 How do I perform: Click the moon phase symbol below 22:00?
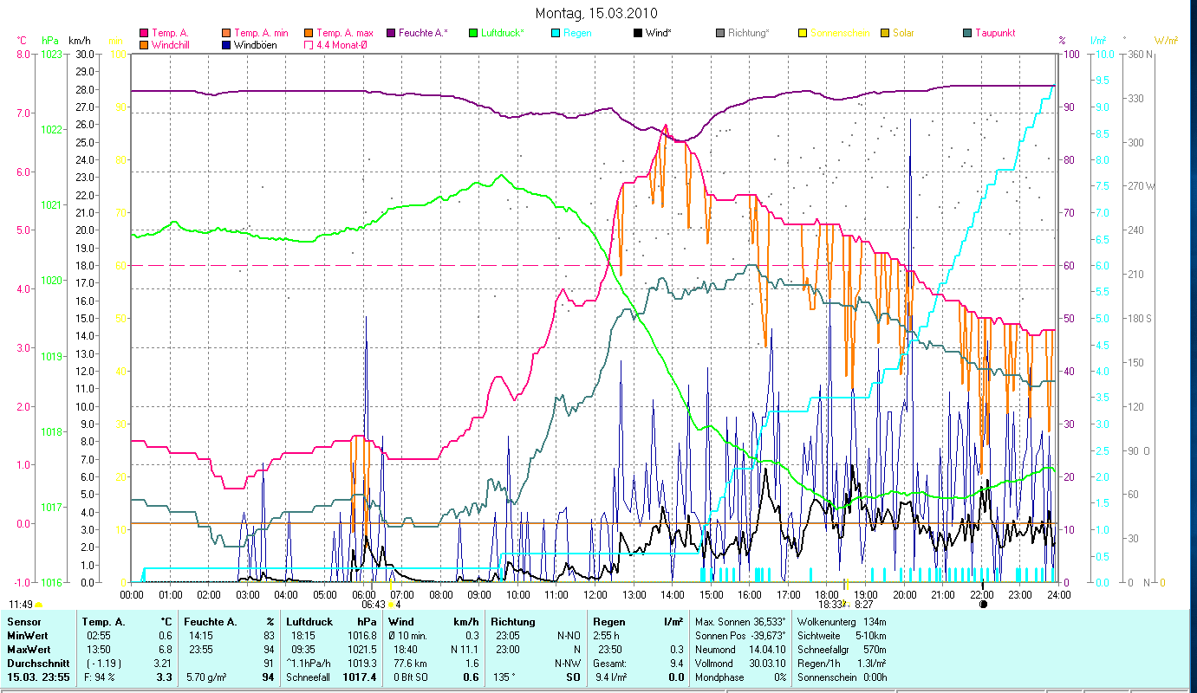(983, 605)
